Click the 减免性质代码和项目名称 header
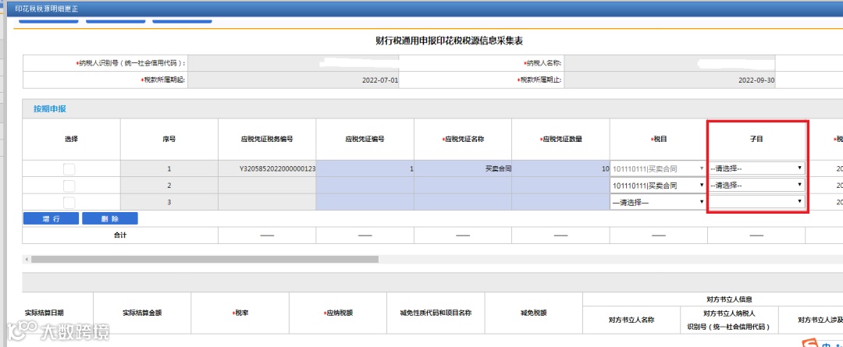The image size is (843, 347). [436, 313]
